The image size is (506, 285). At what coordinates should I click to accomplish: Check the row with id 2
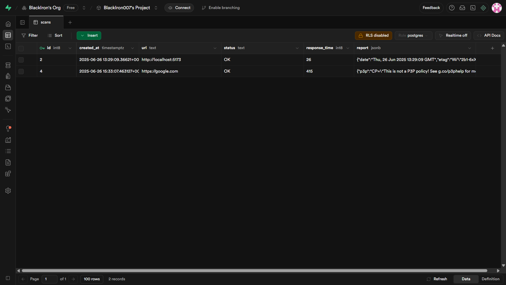click(21, 60)
